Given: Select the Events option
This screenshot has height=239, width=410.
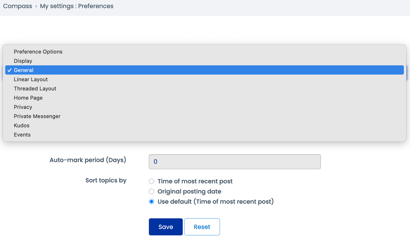Looking at the screenshot, I should point(22,134).
